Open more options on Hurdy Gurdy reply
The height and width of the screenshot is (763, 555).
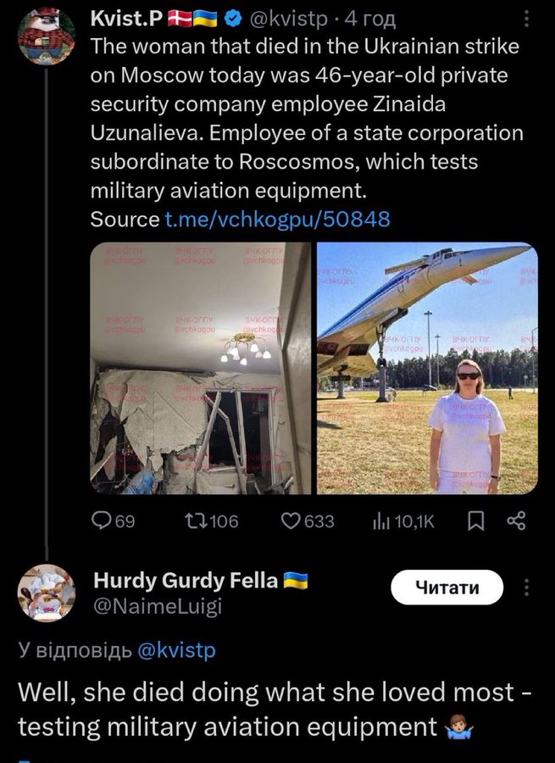526,587
